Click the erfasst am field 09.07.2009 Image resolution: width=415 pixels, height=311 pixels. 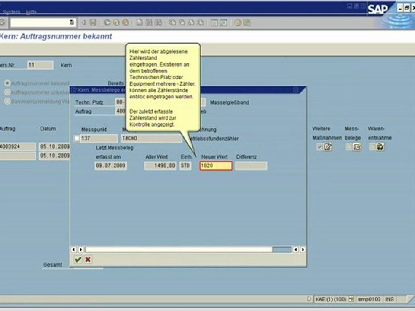click(111, 166)
